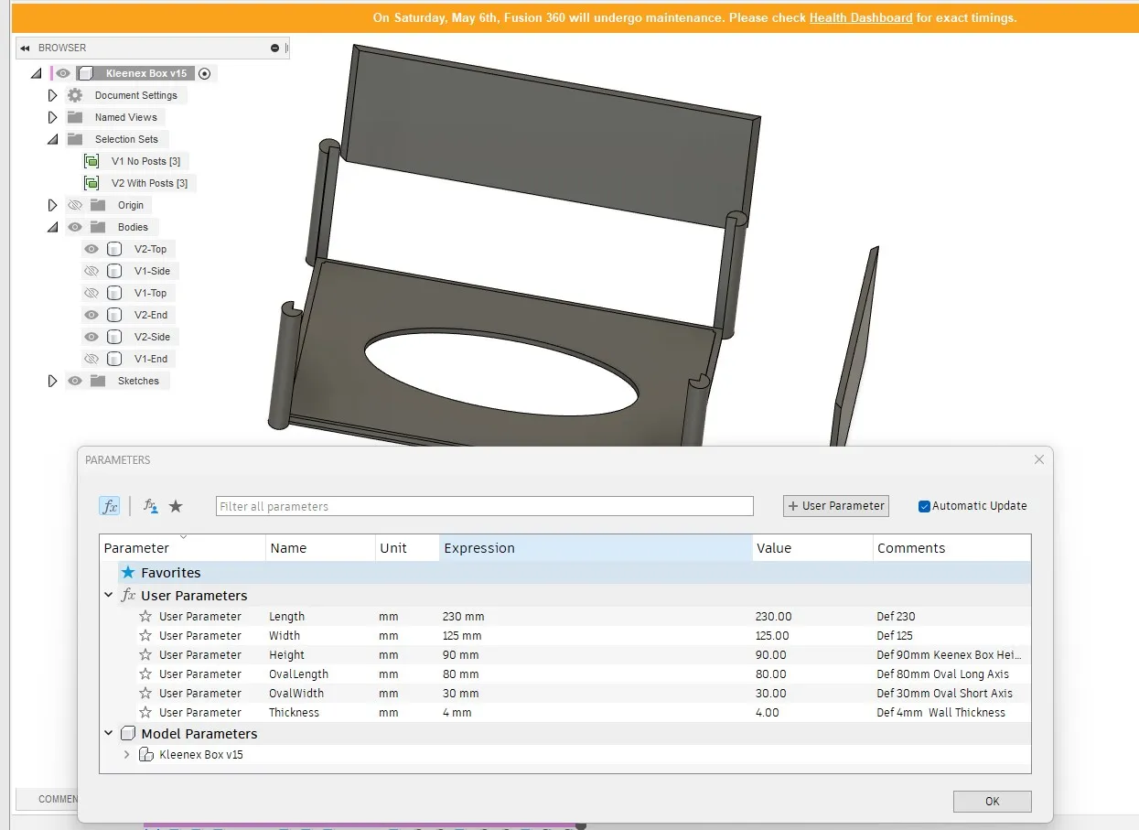Click the favorites star filter icon
The image size is (1139, 830).
(176, 506)
